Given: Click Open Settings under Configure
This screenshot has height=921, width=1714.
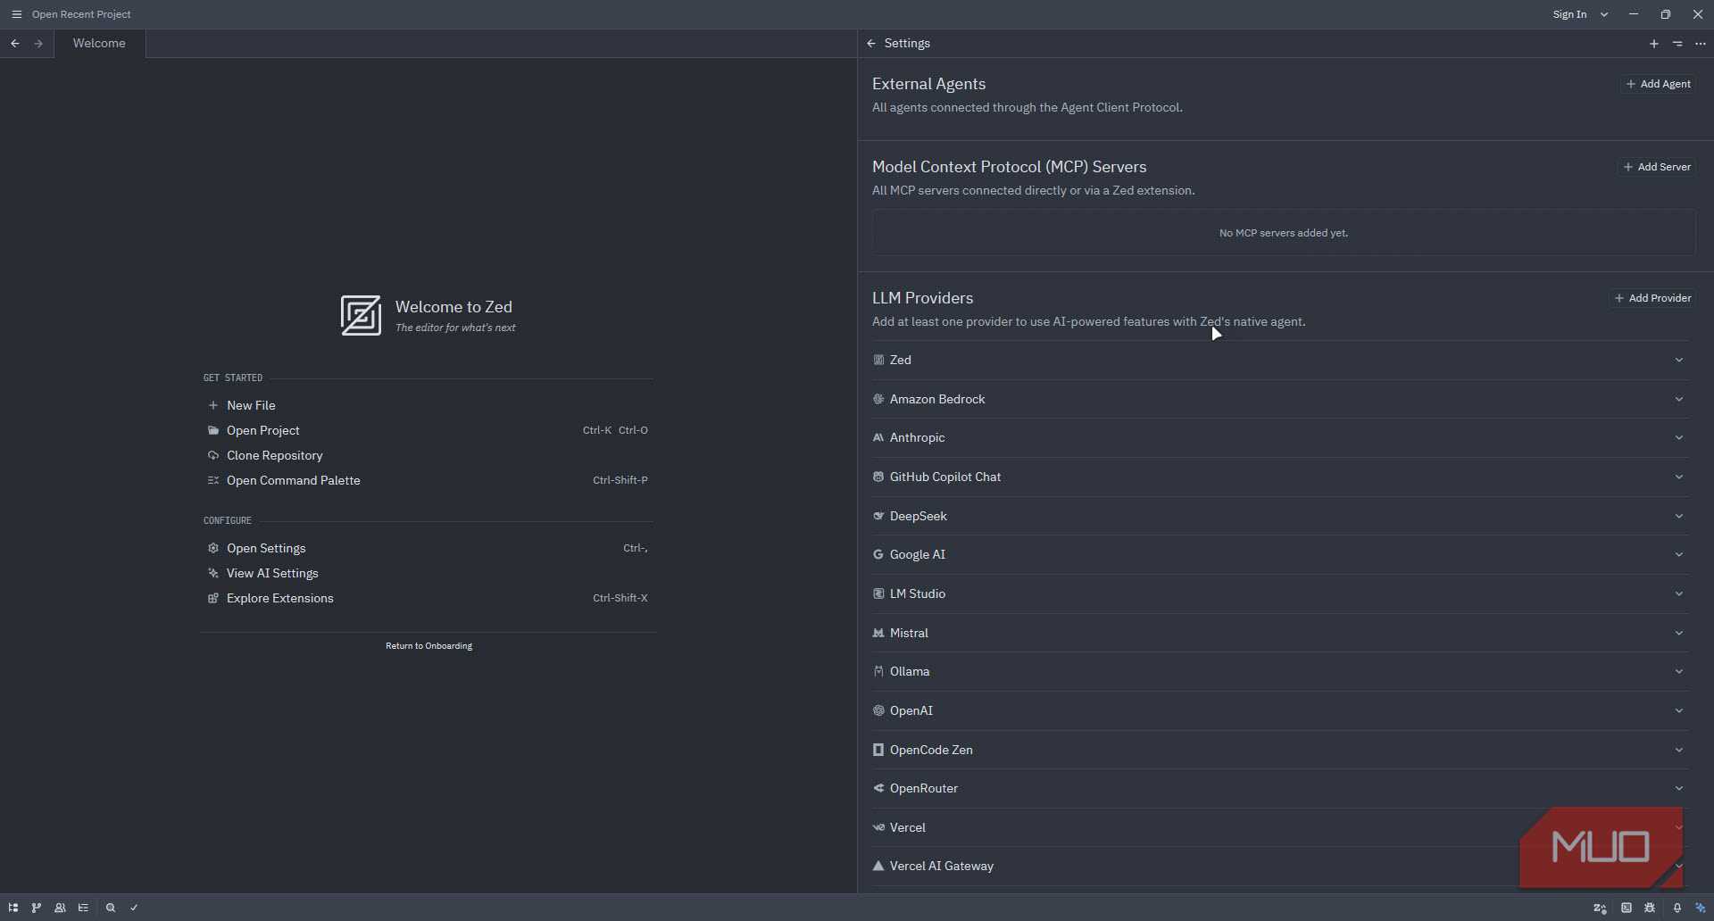Looking at the screenshot, I should click(428, 548).
